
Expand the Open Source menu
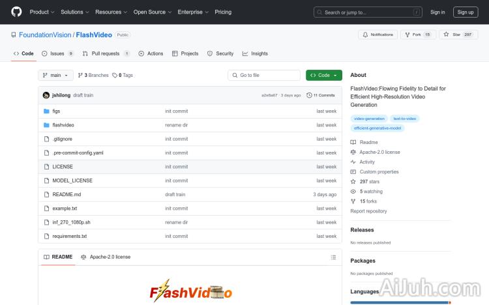(x=153, y=12)
